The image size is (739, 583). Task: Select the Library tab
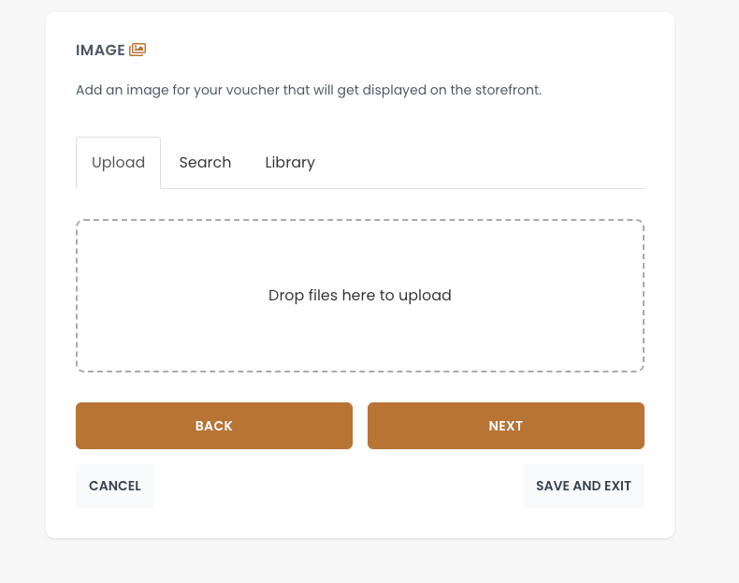point(290,163)
